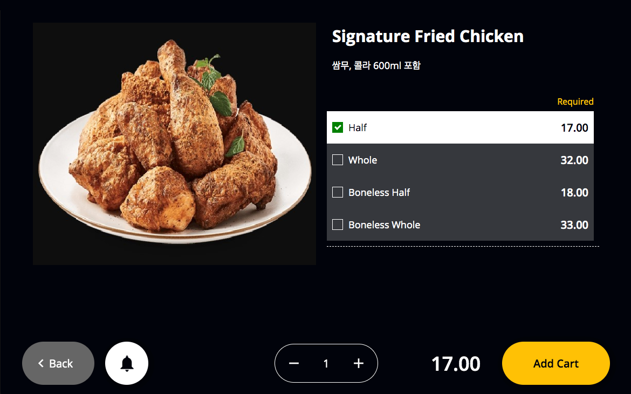Go back using the Back button
This screenshot has height=394, width=631.
point(58,363)
